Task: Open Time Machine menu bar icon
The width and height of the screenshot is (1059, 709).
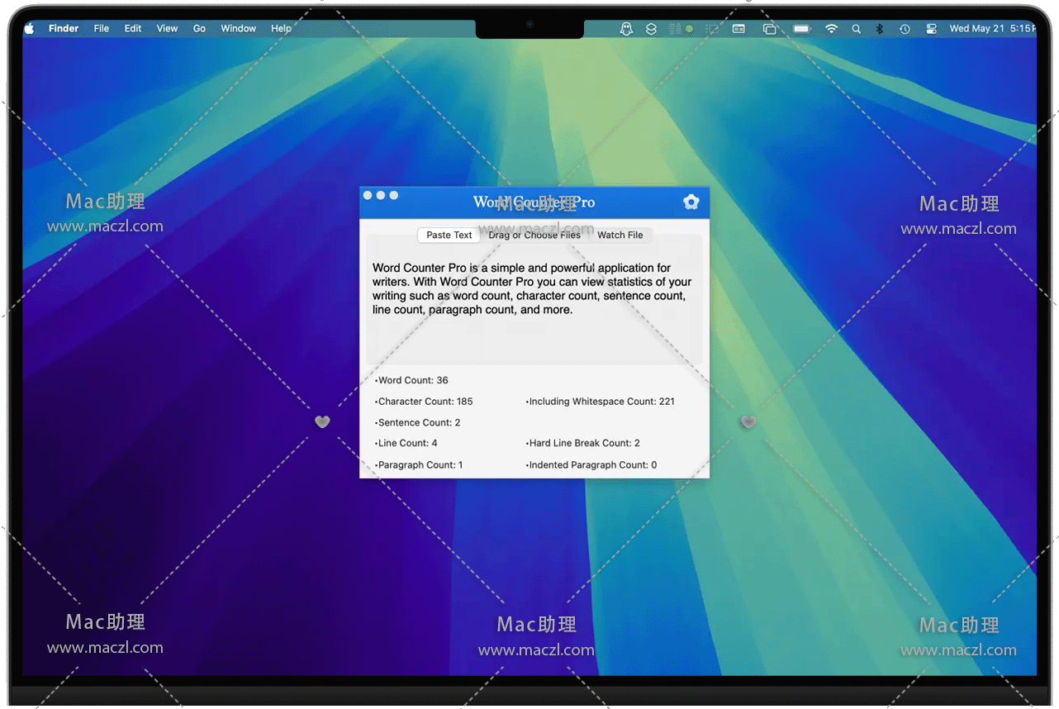Action: 905,29
